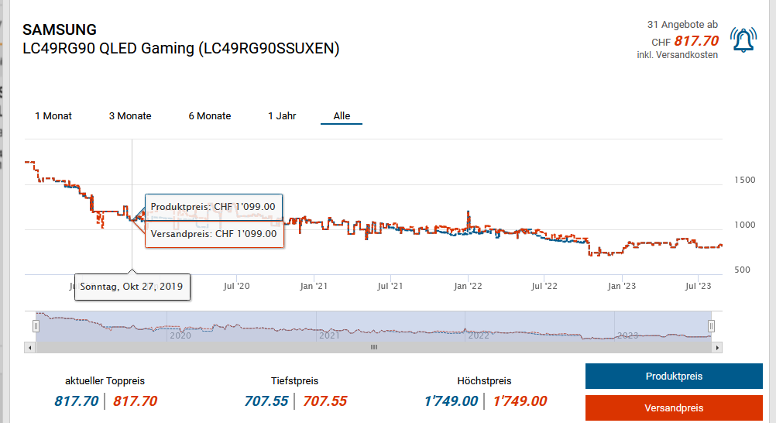Click the red Tiefstpreis value 707.55
This screenshot has height=423, width=776.
click(x=325, y=401)
